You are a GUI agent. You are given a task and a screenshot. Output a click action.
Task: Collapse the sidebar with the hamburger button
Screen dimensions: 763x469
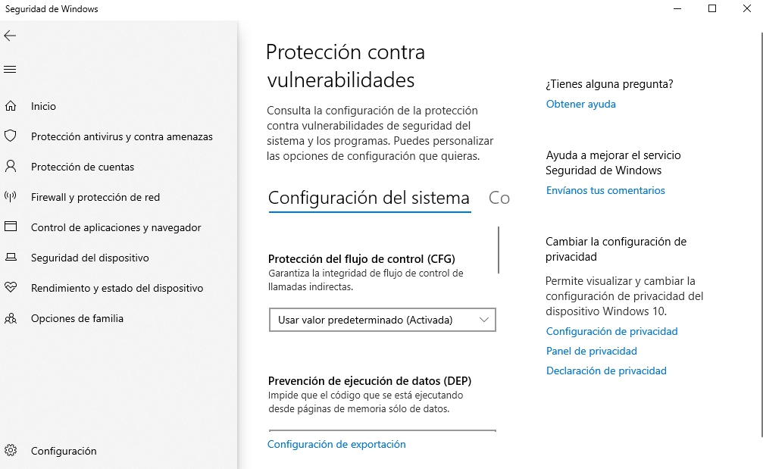tap(10, 69)
